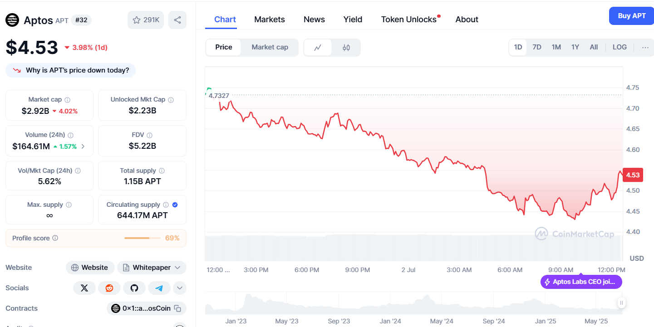Click the $5.22B FDV value

tap(143, 146)
